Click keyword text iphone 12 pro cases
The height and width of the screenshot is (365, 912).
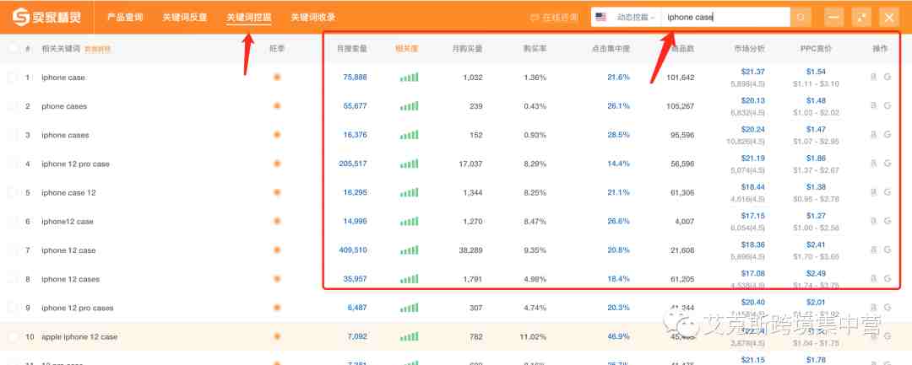(x=78, y=308)
